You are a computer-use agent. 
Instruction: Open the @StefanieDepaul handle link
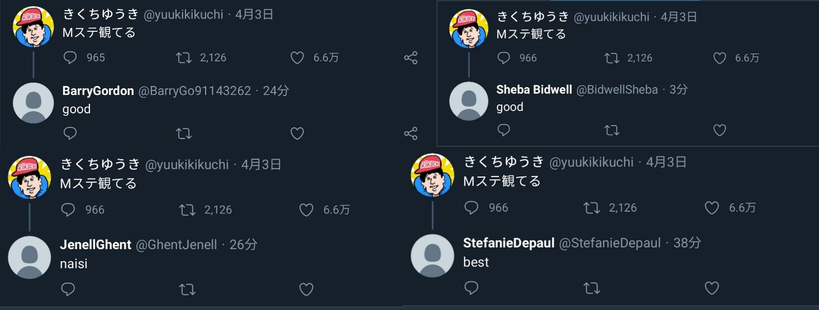click(610, 243)
